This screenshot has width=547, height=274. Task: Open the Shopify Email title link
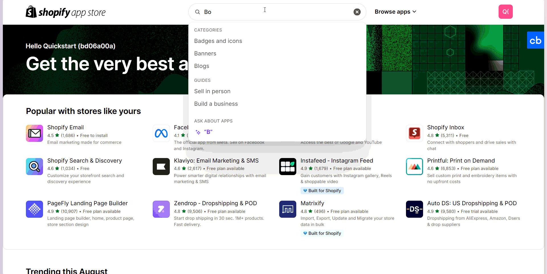pyautogui.click(x=66, y=127)
